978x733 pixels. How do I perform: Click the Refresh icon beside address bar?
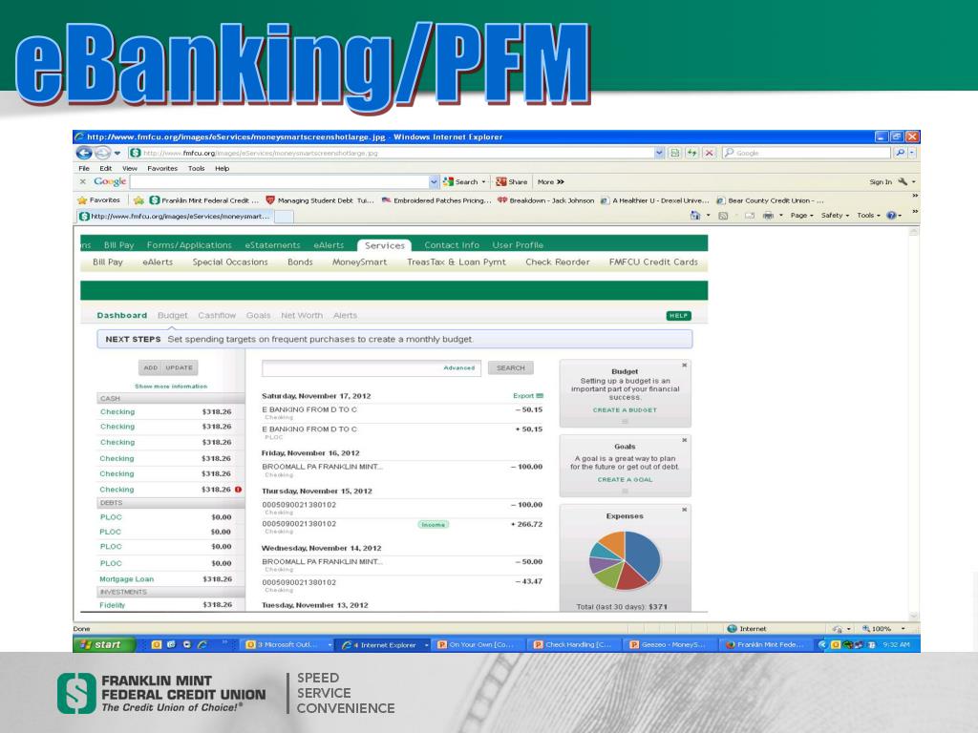[692, 153]
